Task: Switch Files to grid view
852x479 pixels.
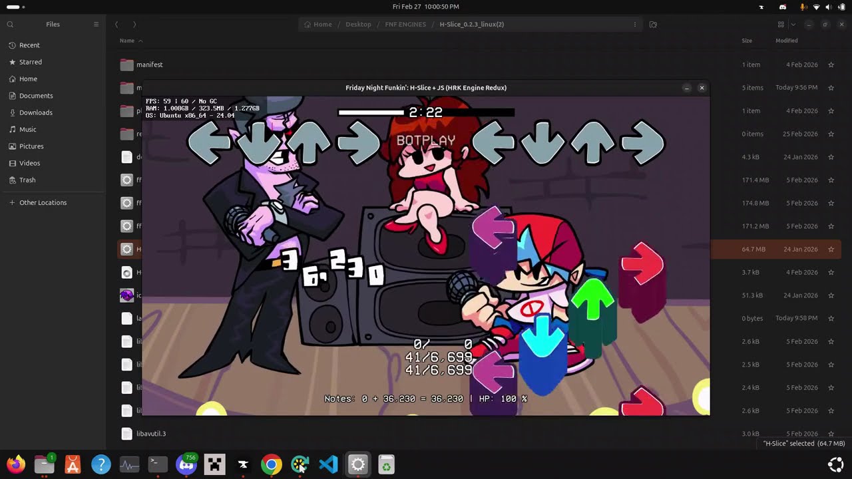Action: (x=781, y=24)
